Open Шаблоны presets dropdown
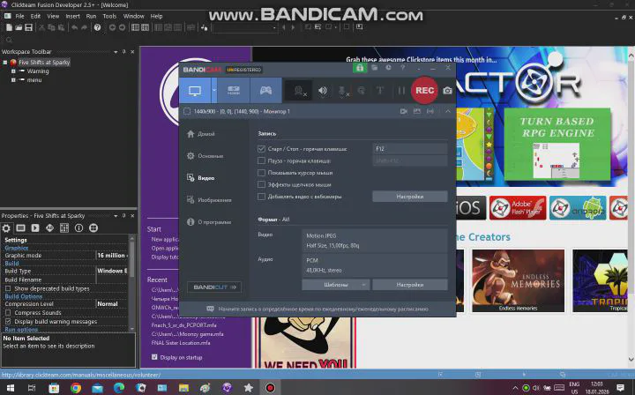Screen dimensions: 635x395 [336, 285]
